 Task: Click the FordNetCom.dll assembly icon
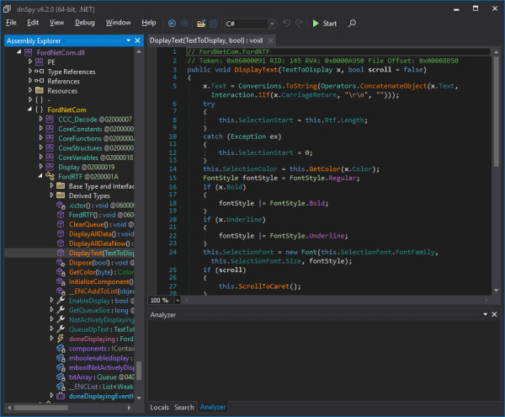29,52
